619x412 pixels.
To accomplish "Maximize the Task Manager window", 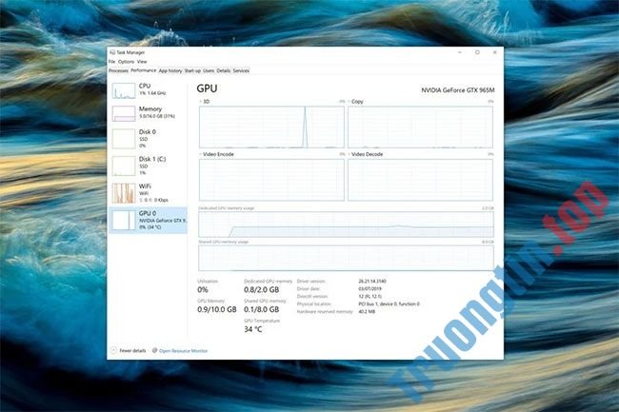I will 477,52.
